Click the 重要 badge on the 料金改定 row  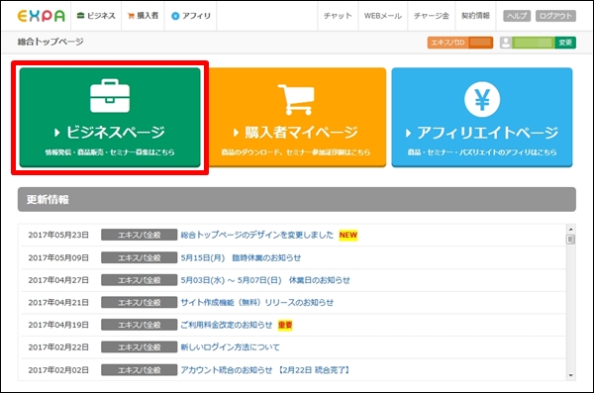(285, 325)
